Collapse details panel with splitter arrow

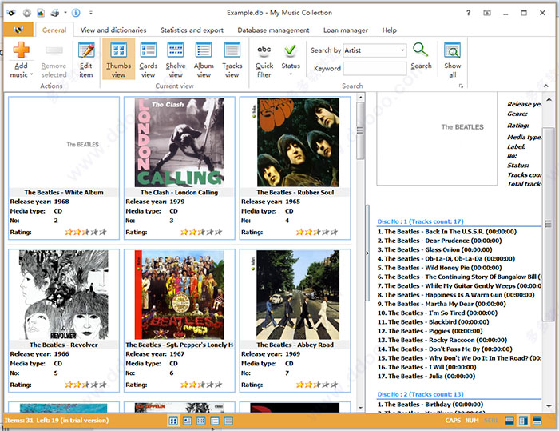point(367,253)
